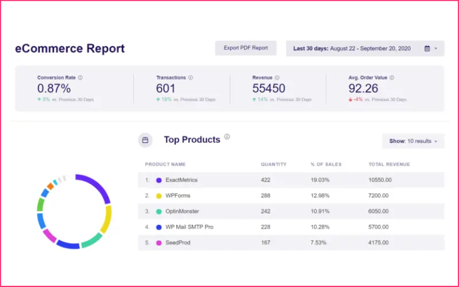Click the info icon next to Transactions
459x287 pixels.
tap(191, 78)
